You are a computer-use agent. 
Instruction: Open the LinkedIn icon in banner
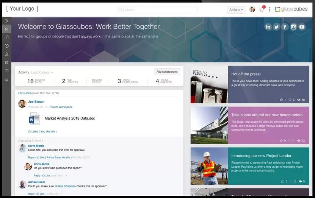pos(268,27)
